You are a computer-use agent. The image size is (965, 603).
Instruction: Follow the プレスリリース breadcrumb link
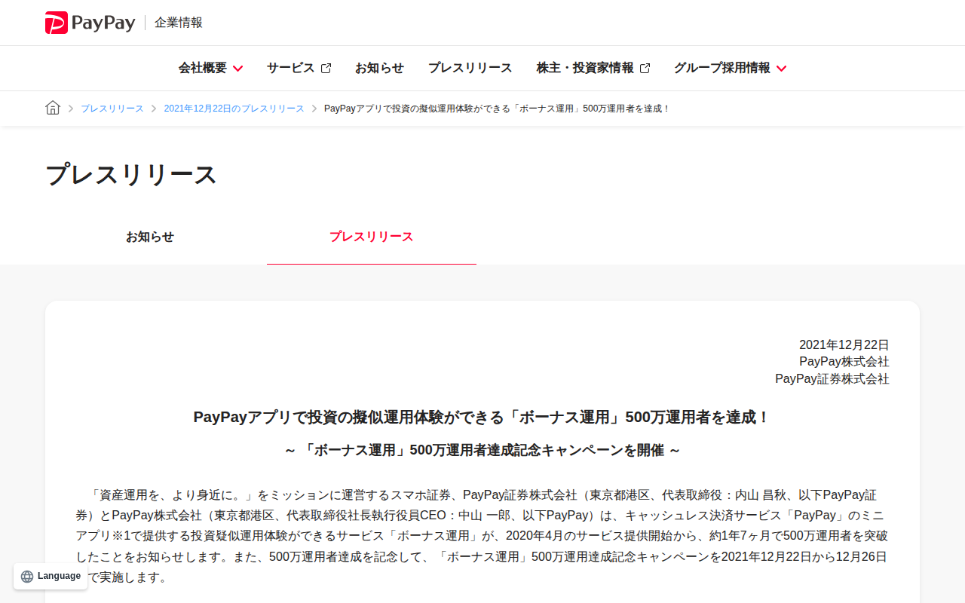point(112,109)
